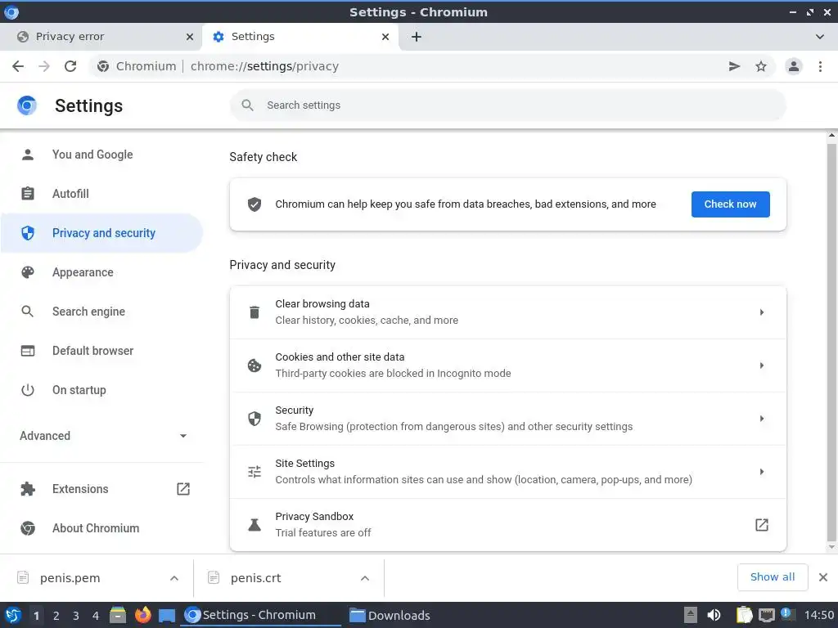Open the tab search dropdown arrow
Viewport: 838px width, 628px height.
click(x=820, y=37)
